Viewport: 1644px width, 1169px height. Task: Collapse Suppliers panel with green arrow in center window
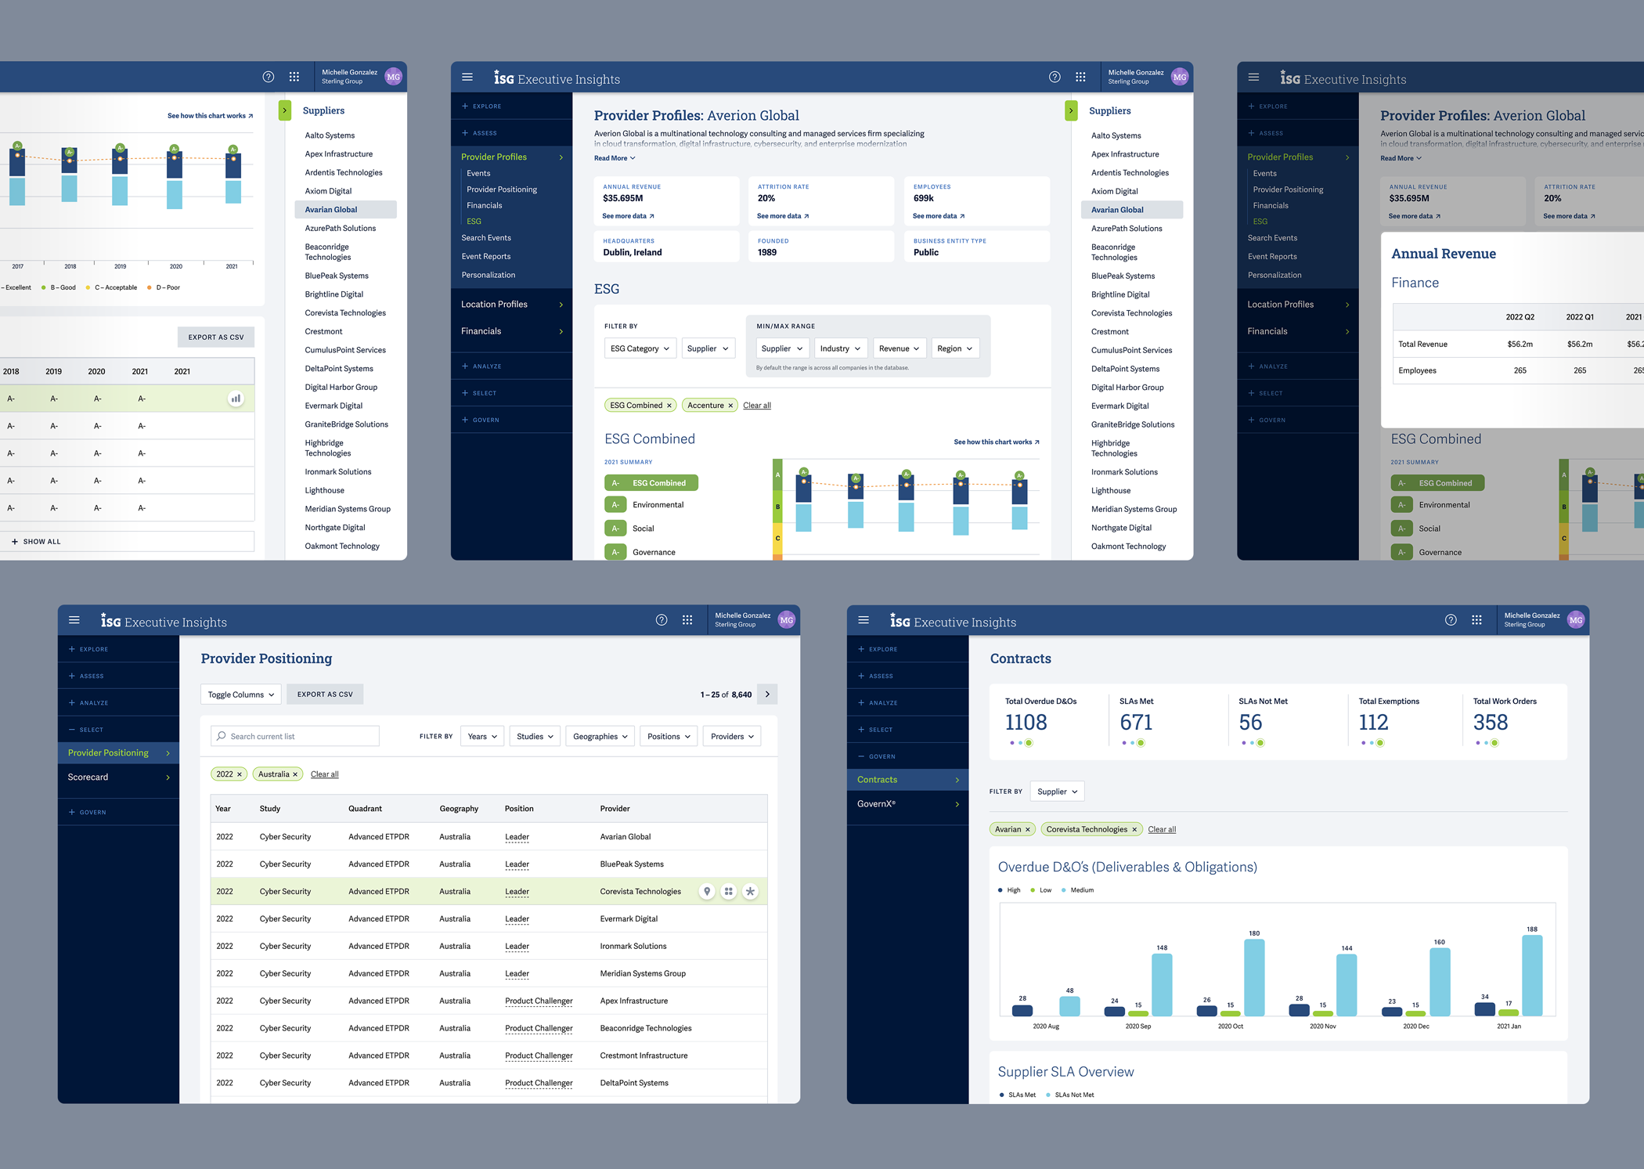coord(1071,110)
